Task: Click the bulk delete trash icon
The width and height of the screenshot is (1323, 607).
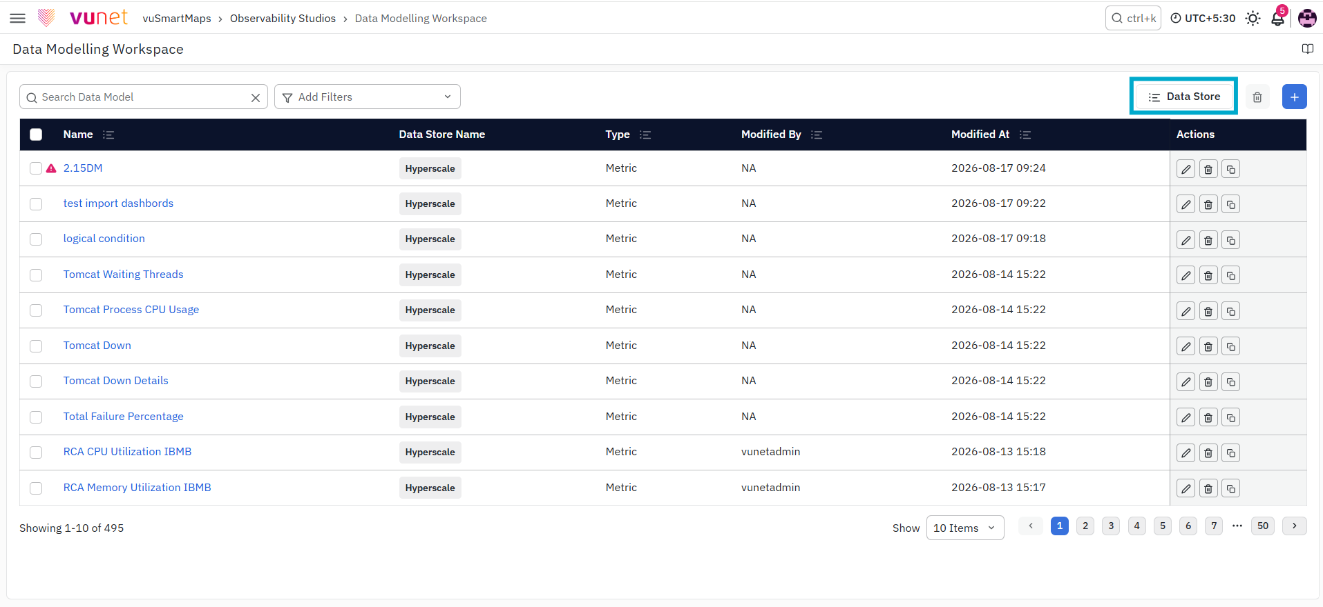Action: (1257, 97)
